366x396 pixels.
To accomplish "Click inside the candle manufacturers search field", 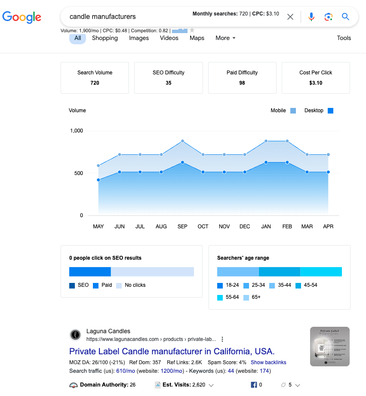I will coord(125,17).
